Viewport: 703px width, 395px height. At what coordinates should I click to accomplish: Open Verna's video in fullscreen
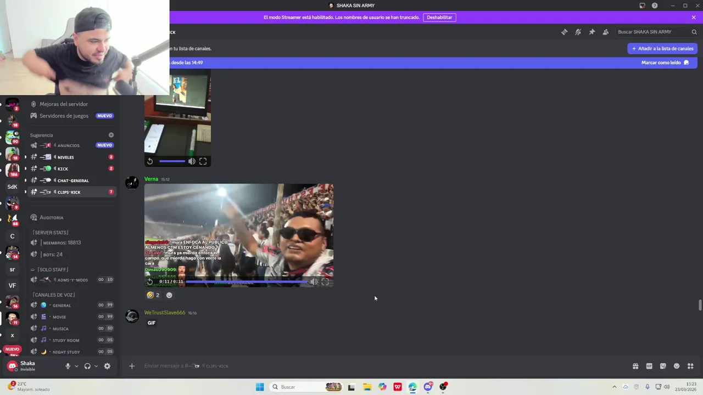pos(325,282)
